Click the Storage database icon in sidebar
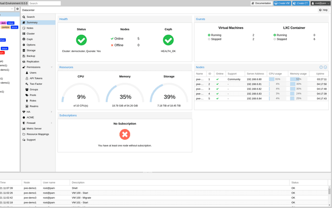 (24, 50)
